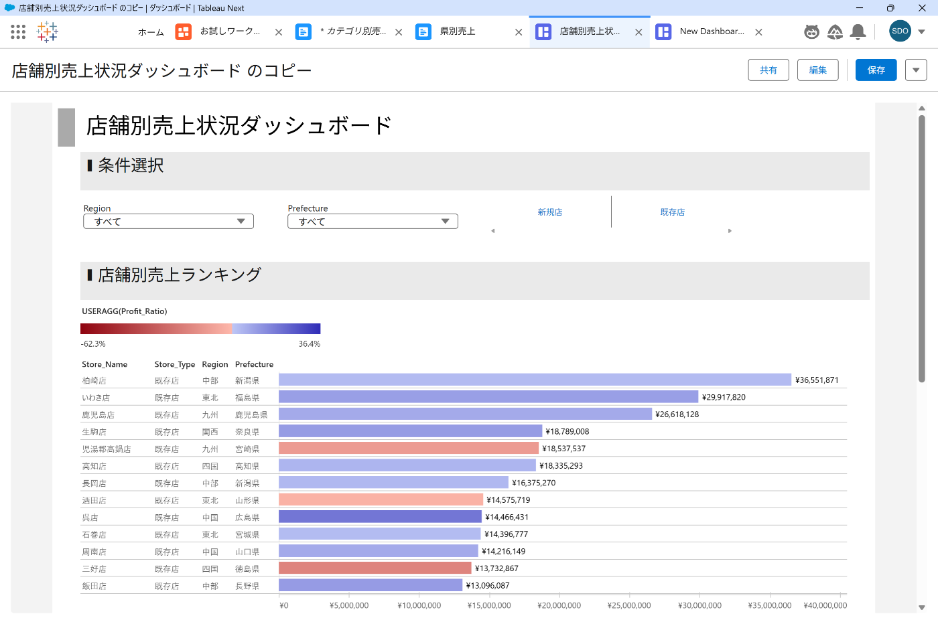Screen dimensions: 938x624
Task: Open the Astro assistant icon
Action: [x=811, y=31]
